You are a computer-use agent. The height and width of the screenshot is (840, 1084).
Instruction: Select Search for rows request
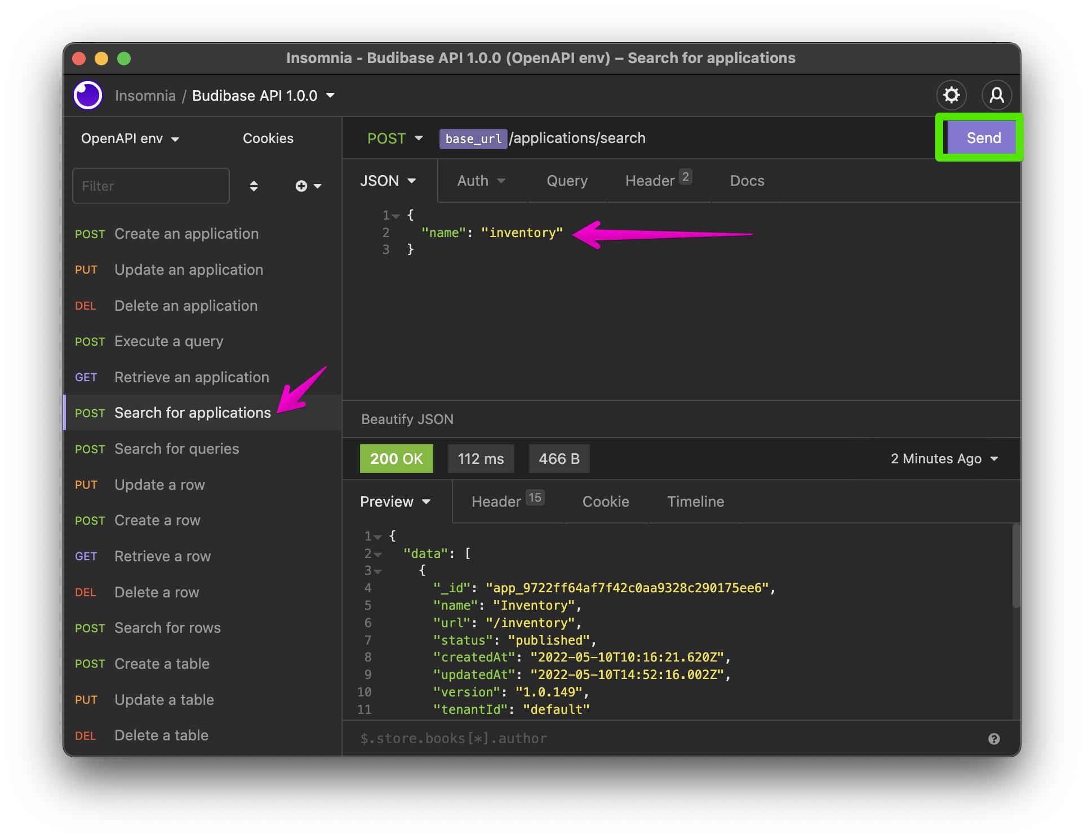point(203,628)
